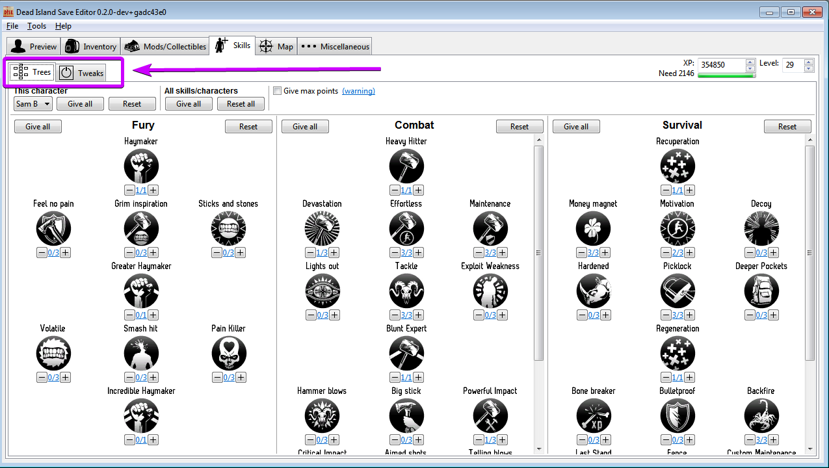
Task: Click the Incredible Haymaker skill icon
Action: [141, 415]
